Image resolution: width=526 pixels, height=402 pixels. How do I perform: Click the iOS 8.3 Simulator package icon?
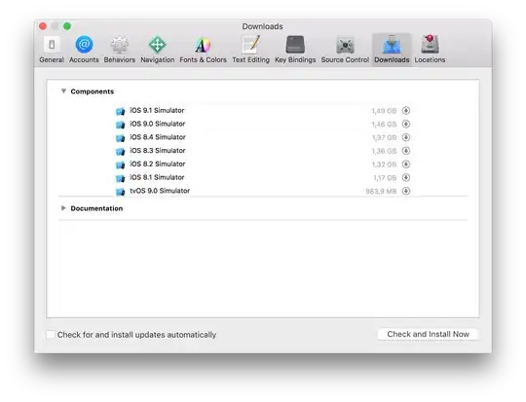[x=120, y=151]
